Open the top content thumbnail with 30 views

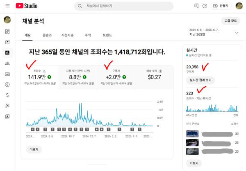[192, 134]
